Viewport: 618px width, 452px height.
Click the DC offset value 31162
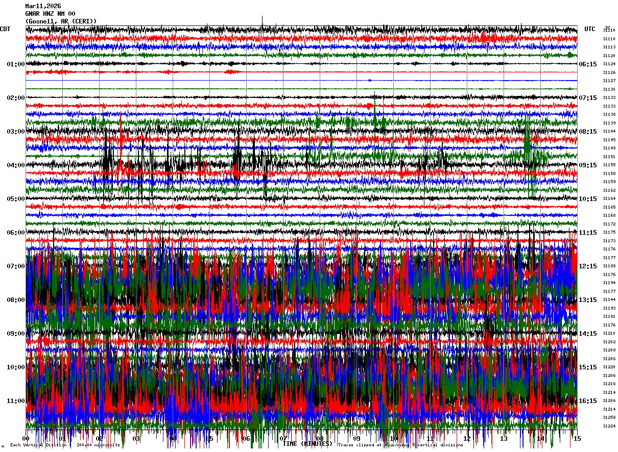pos(609,190)
